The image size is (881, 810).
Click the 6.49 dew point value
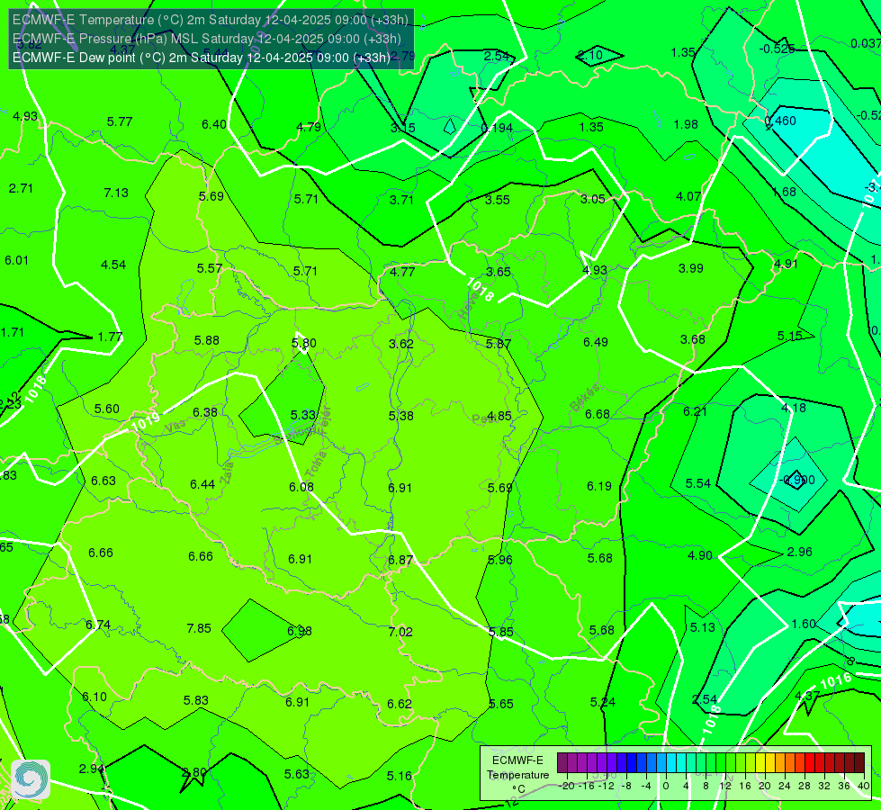tap(595, 342)
